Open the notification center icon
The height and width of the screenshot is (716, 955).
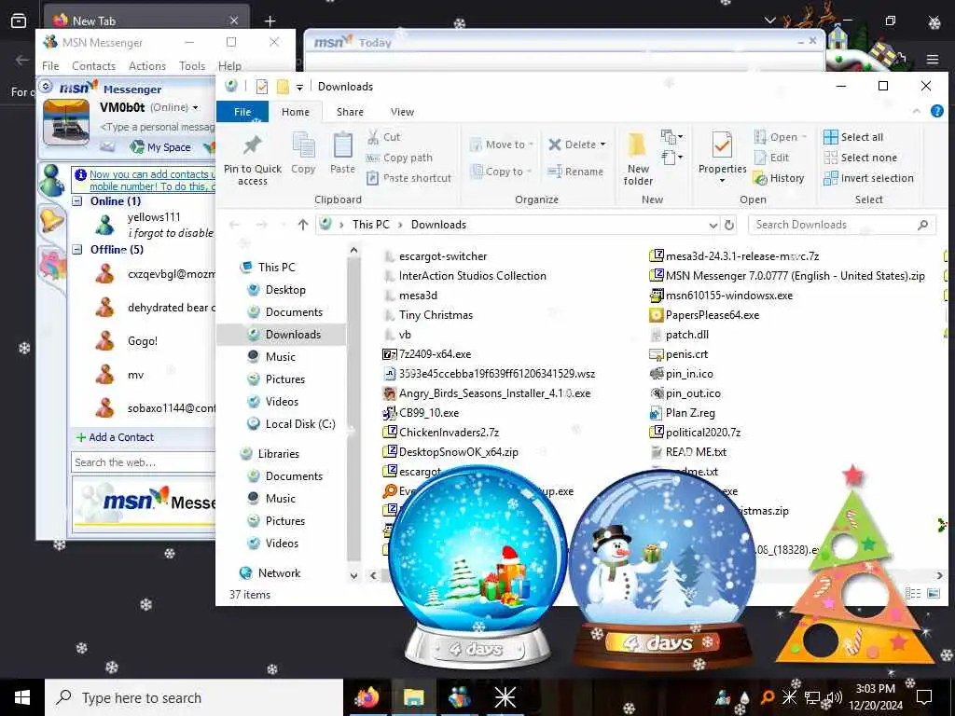(x=924, y=697)
